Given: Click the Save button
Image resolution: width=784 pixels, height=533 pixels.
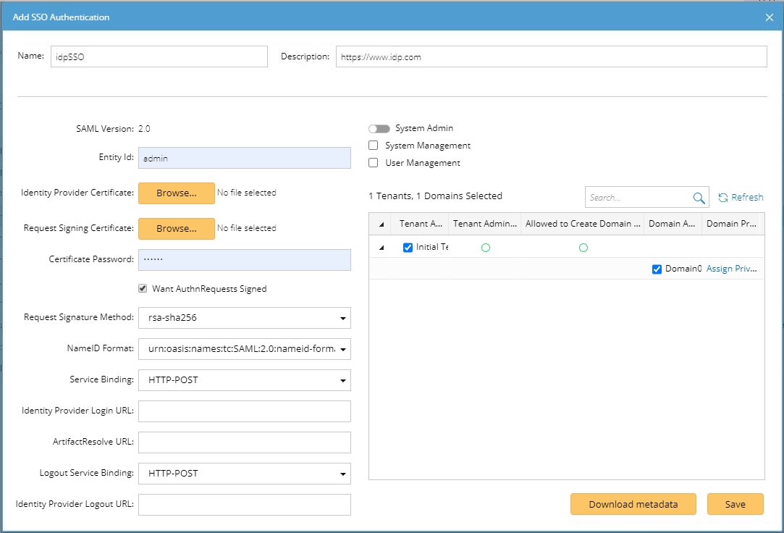Looking at the screenshot, I should coord(735,504).
